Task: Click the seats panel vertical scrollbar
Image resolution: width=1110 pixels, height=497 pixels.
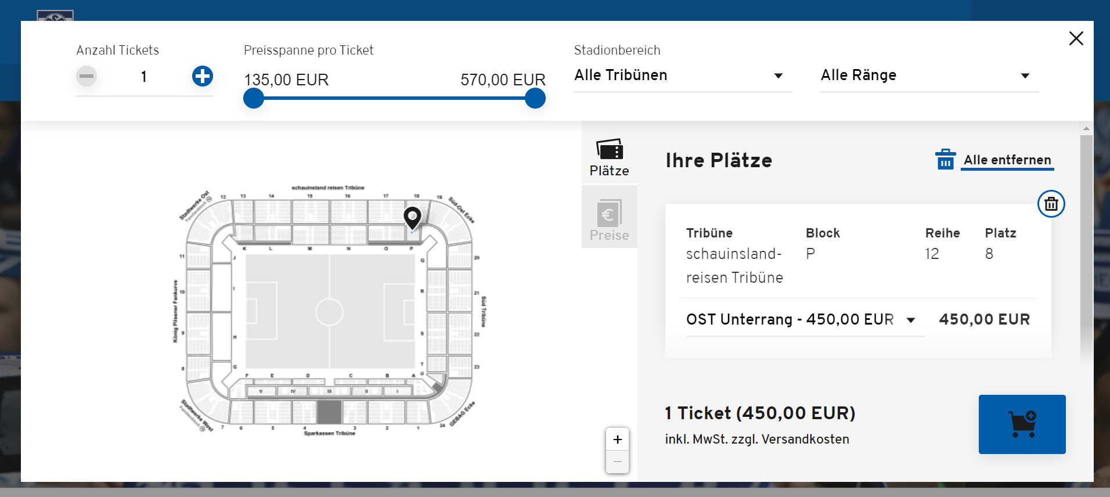Action: pos(1086,244)
